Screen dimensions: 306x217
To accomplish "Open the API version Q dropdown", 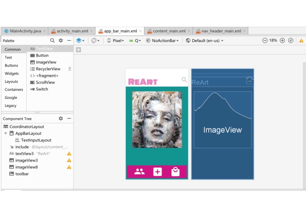I will pos(135,40).
